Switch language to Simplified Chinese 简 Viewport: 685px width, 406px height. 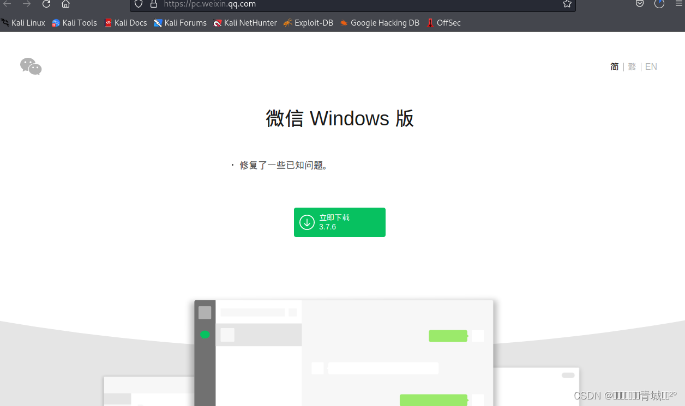(x=615, y=66)
